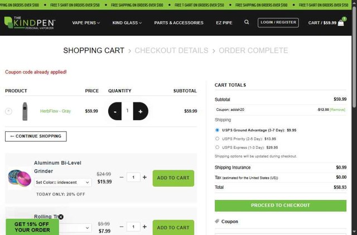
Task: Add Rolling Tray to cart
Action: coord(173,228)
